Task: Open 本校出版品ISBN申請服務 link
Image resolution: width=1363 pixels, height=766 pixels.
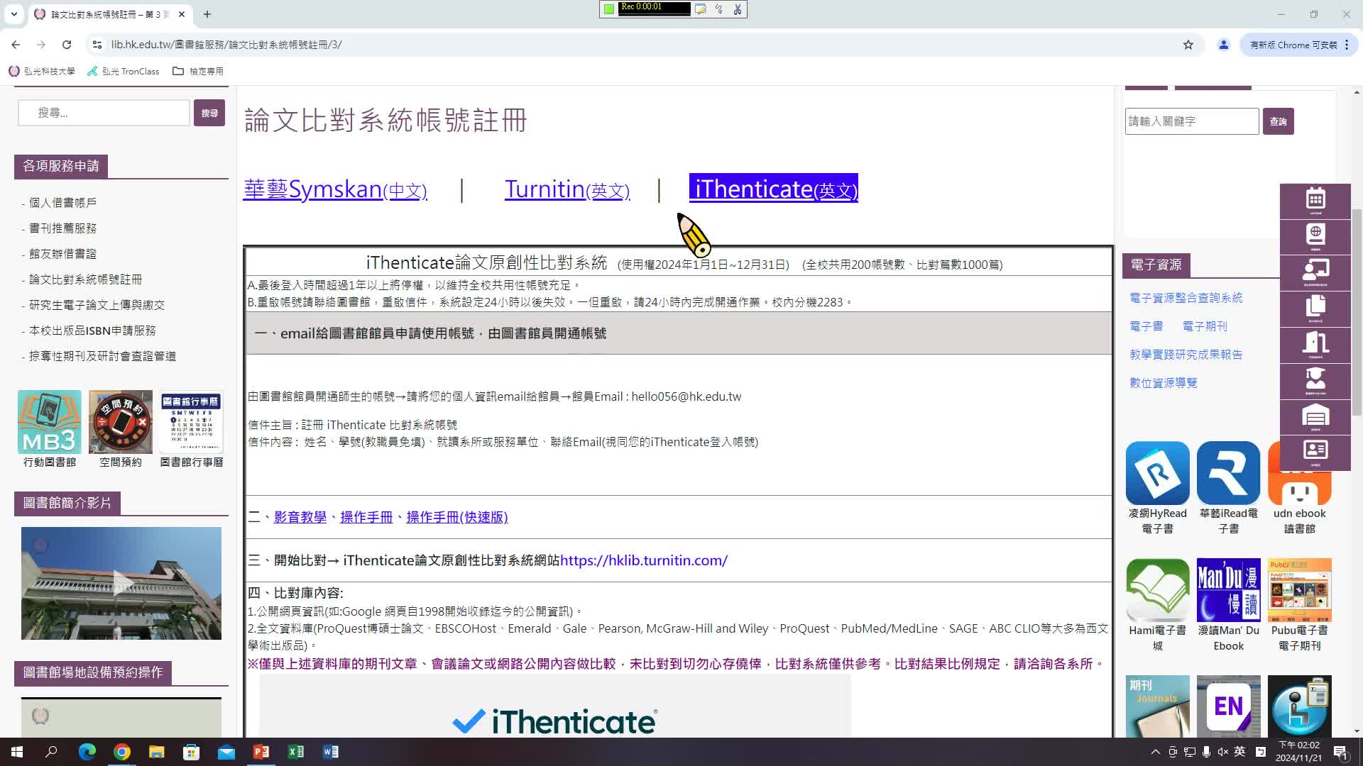Action: click(x=92, y=331)
